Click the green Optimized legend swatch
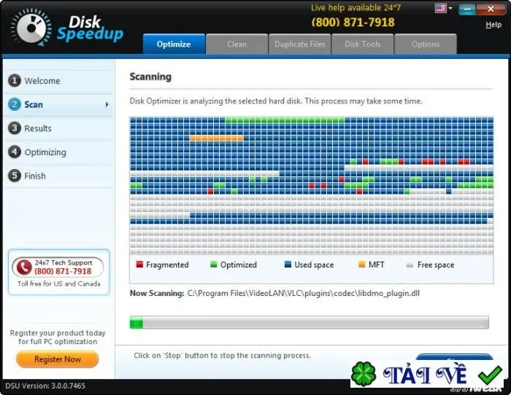The image size is (511, 395). pos(214,265)
